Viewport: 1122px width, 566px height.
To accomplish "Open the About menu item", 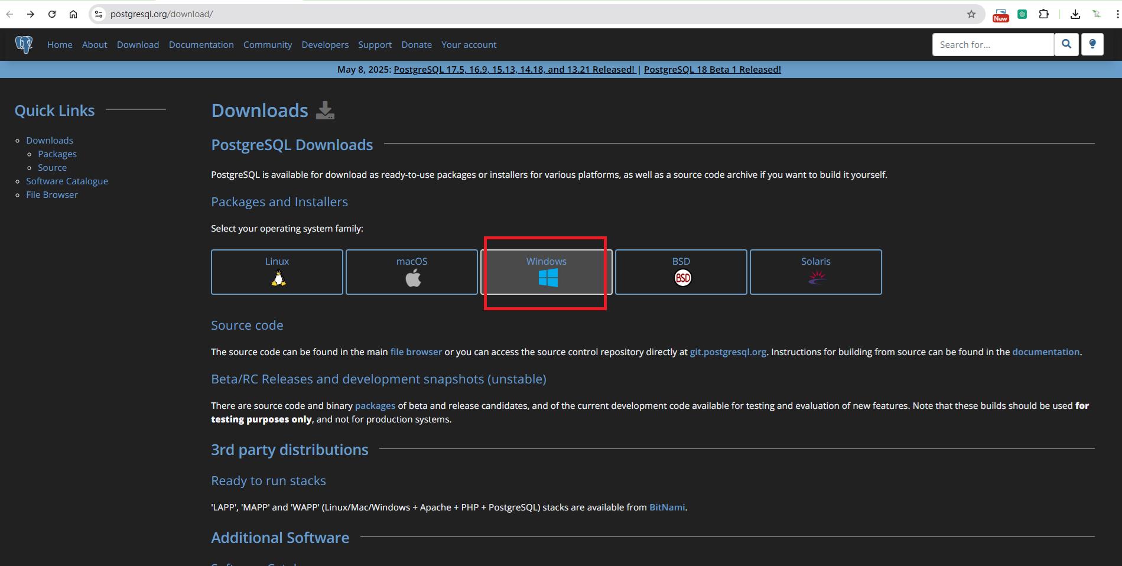I will tap(95, 44).
